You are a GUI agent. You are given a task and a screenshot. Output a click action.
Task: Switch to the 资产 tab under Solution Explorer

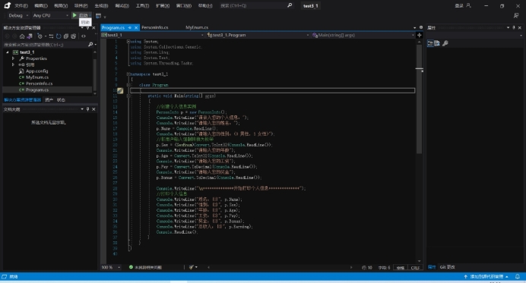point(49,100)
